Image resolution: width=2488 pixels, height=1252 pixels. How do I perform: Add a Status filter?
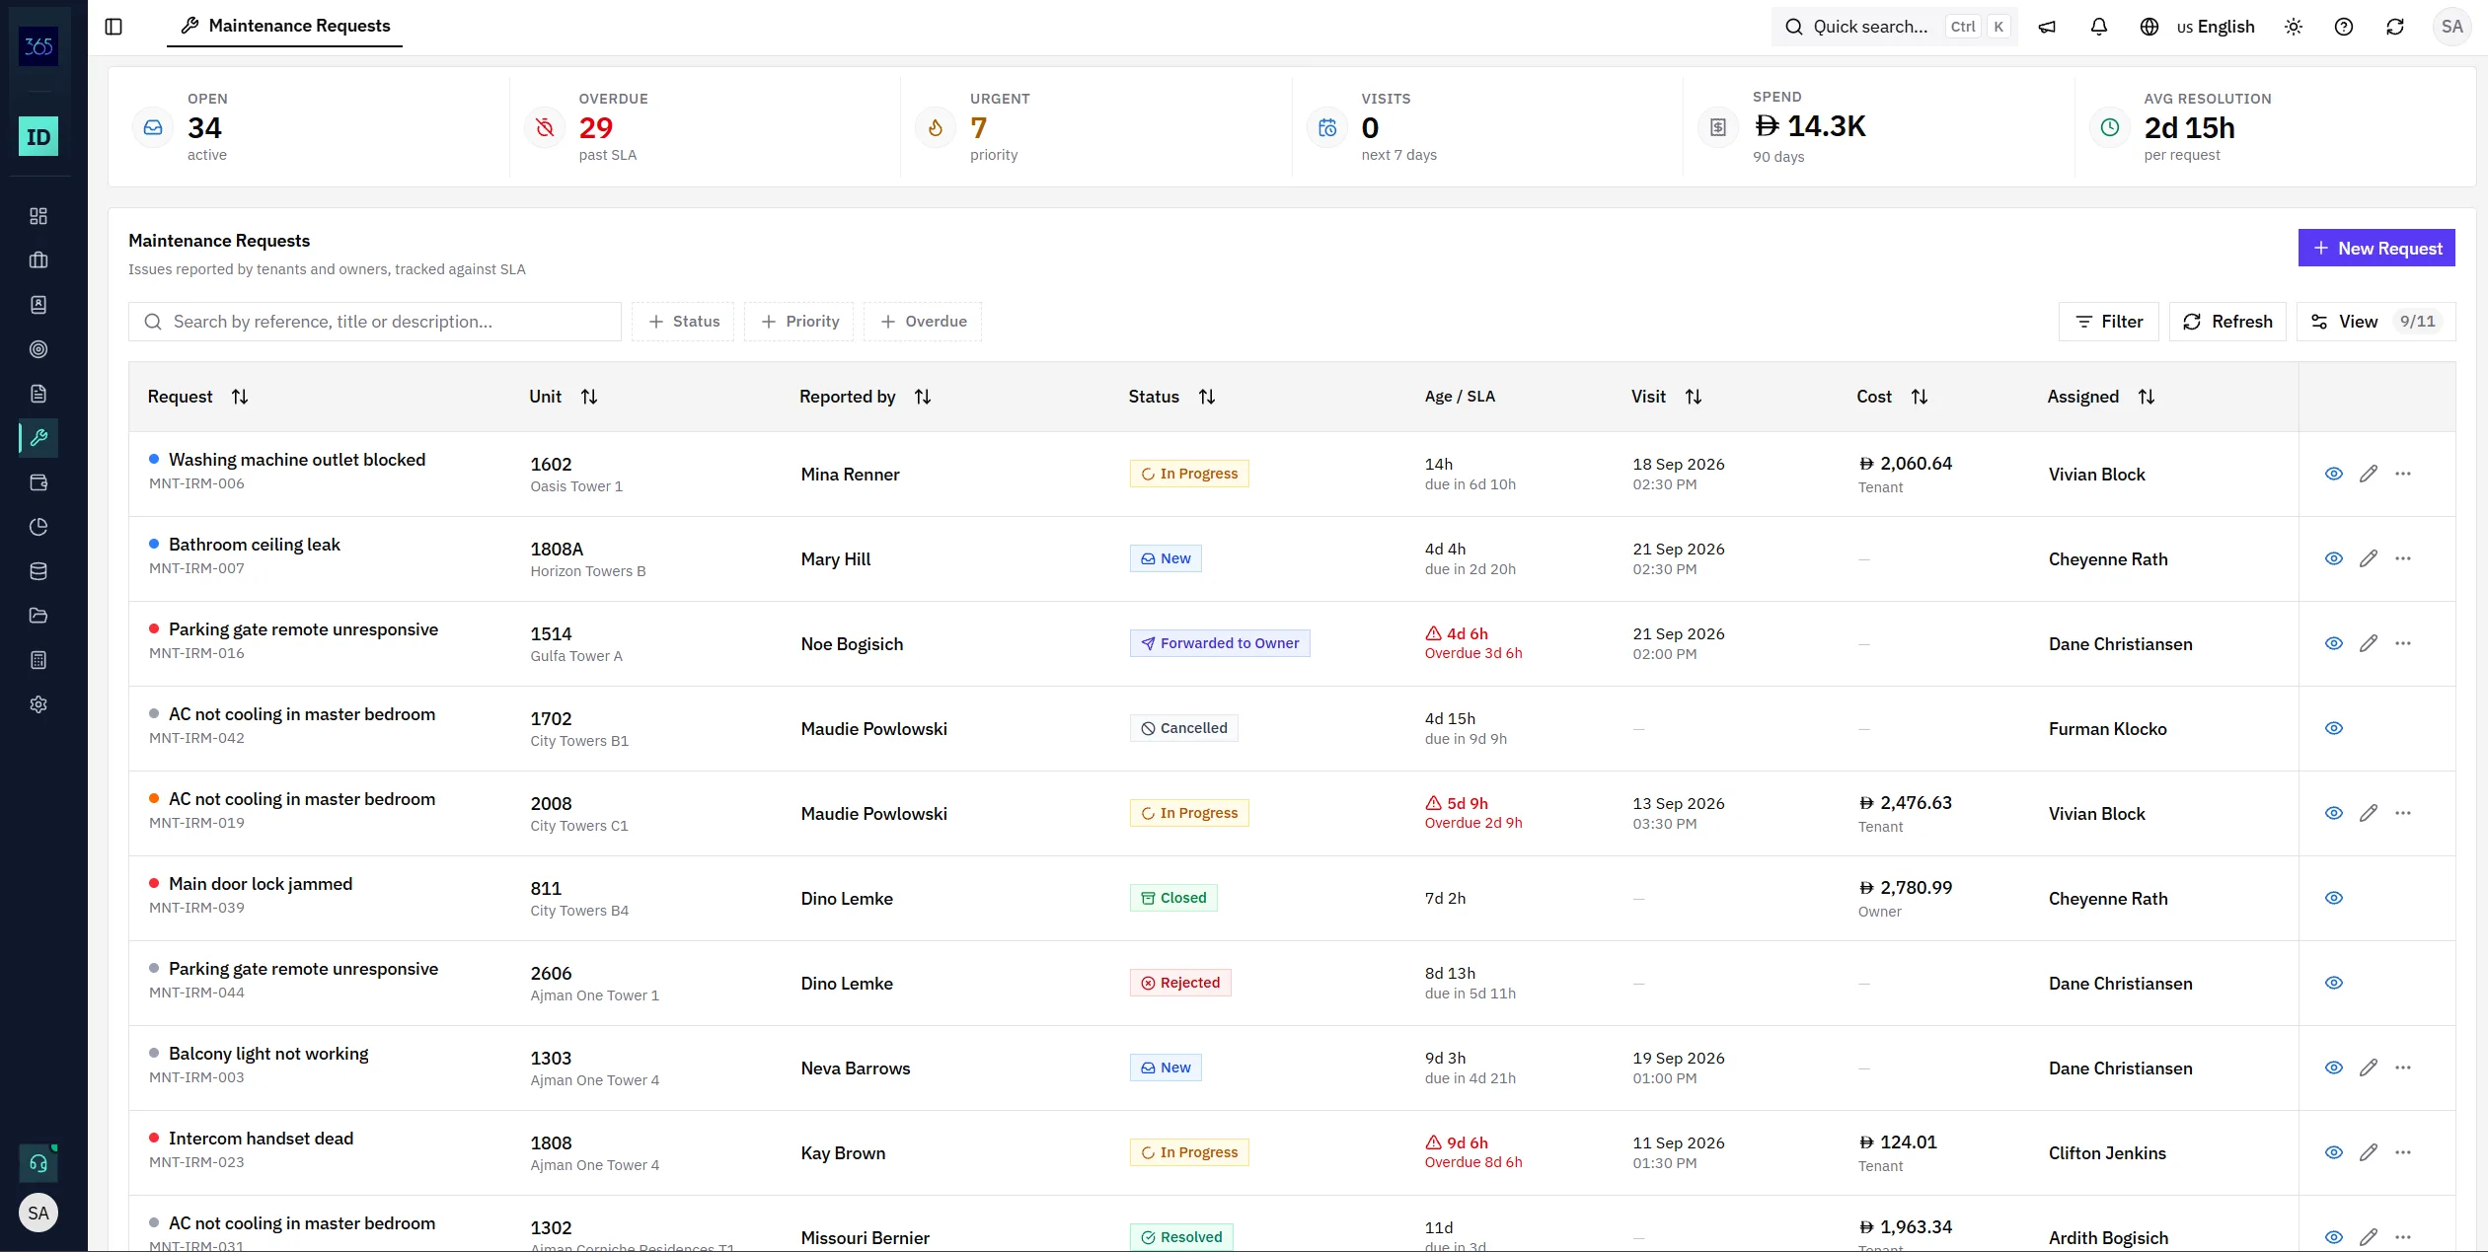tap(683, 322)
